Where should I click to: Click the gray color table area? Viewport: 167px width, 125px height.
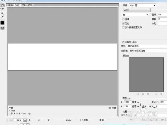(146, 75)
